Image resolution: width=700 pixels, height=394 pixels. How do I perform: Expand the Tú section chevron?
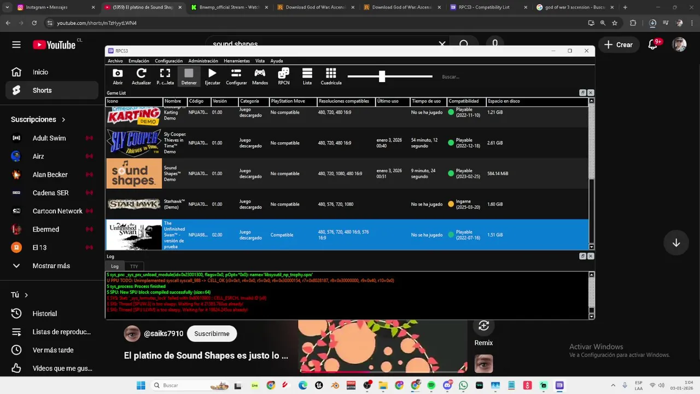[26, 295]
